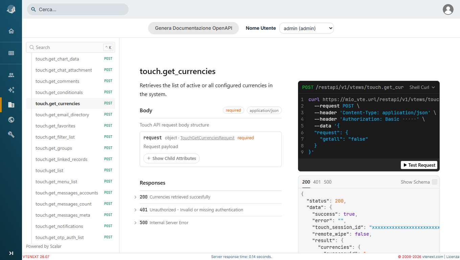This screenshot has height=260, width=460.
Task: Toggle the Show Schema checkbox
Action: [x=435, y=182]
